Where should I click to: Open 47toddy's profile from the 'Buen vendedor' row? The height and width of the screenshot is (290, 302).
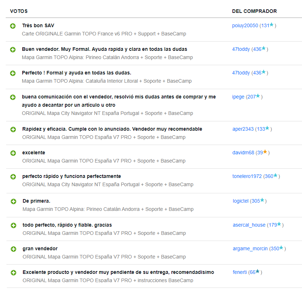(241, 49)
